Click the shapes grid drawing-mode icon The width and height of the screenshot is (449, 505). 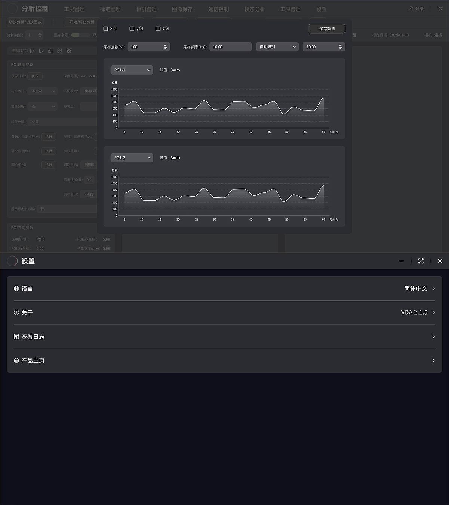coord(69,50)
